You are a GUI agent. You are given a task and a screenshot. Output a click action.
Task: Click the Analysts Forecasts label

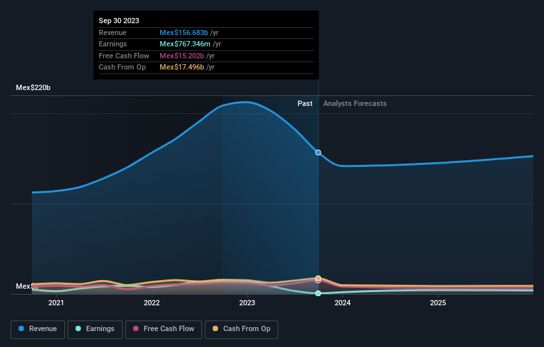coord(355,103)
